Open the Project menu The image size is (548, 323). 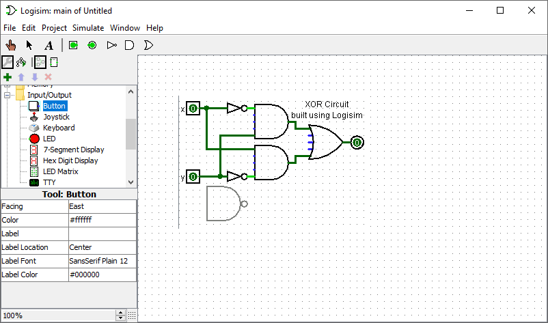54,28
